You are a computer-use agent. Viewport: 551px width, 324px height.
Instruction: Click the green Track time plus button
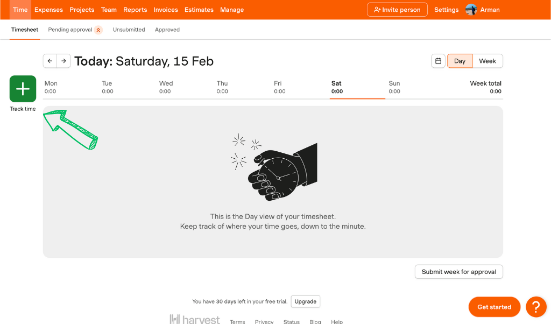click(x=23, y=89)
